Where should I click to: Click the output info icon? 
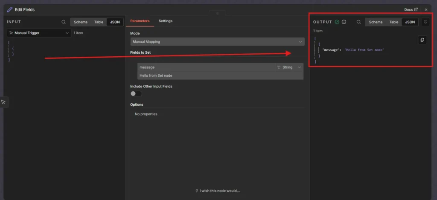(344, 22)
